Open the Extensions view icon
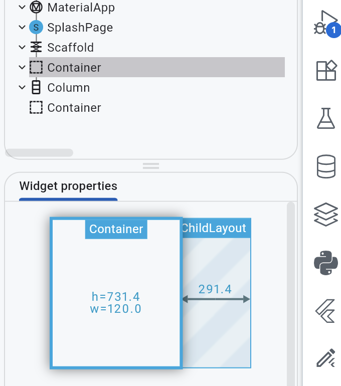341x386 pixels. [x=326, y=70]
